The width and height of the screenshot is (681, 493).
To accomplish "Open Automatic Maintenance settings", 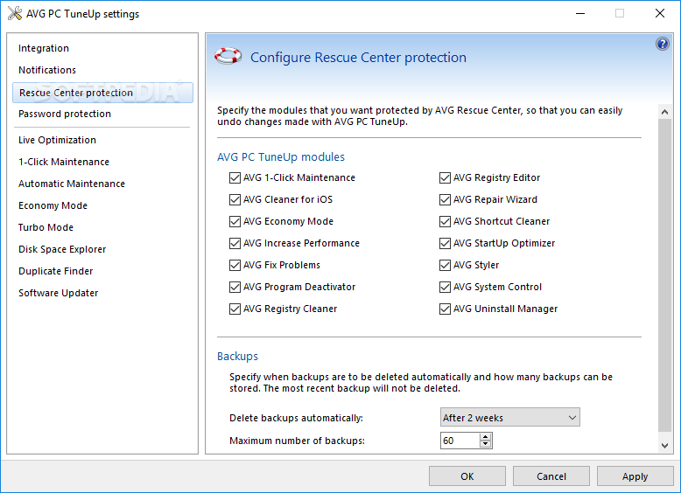I will pos(72,184).
